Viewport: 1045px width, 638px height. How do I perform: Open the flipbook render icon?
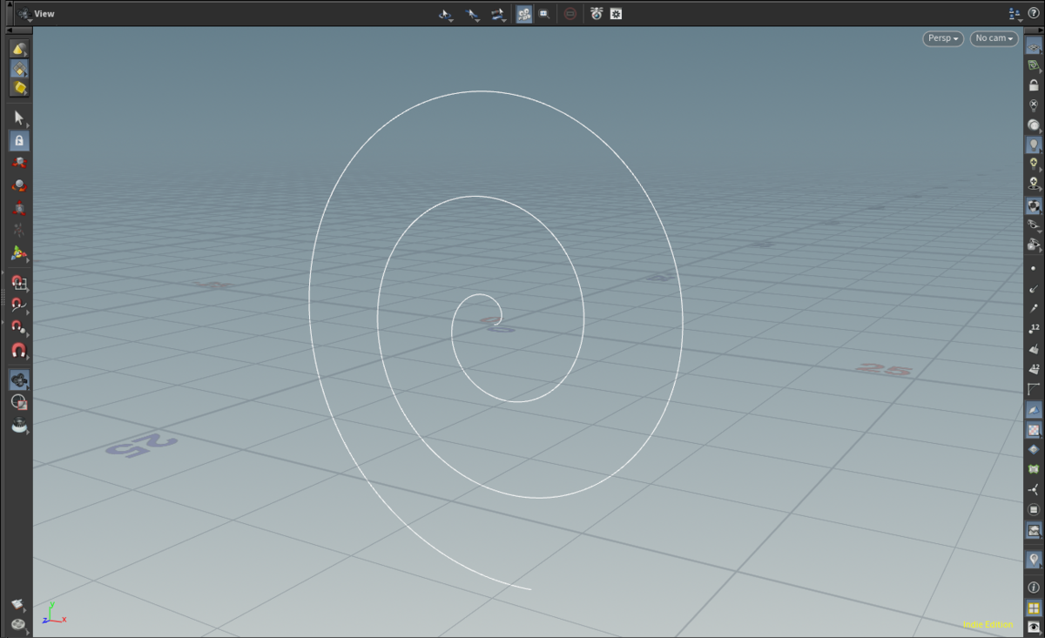click(x=17, y=604)
